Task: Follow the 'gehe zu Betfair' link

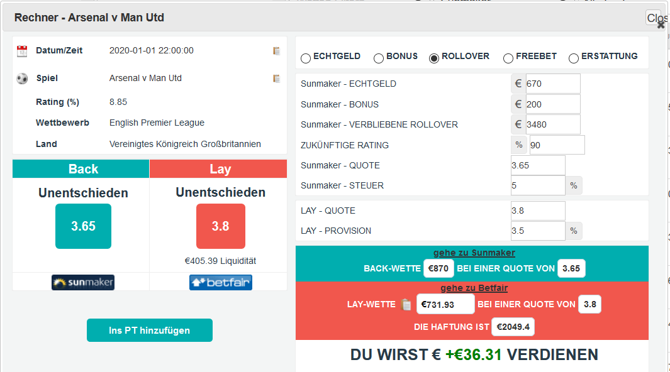Action: 474,288
